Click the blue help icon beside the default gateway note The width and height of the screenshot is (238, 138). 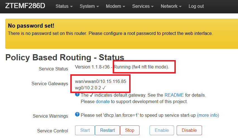(x=77, y=95)
